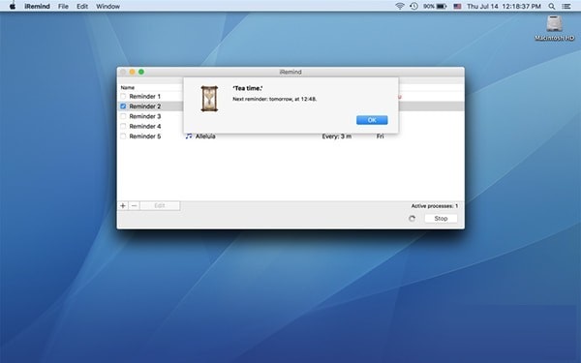
Task: Click the 'Every: 3 m' interval cell
Action: [337, 136]
